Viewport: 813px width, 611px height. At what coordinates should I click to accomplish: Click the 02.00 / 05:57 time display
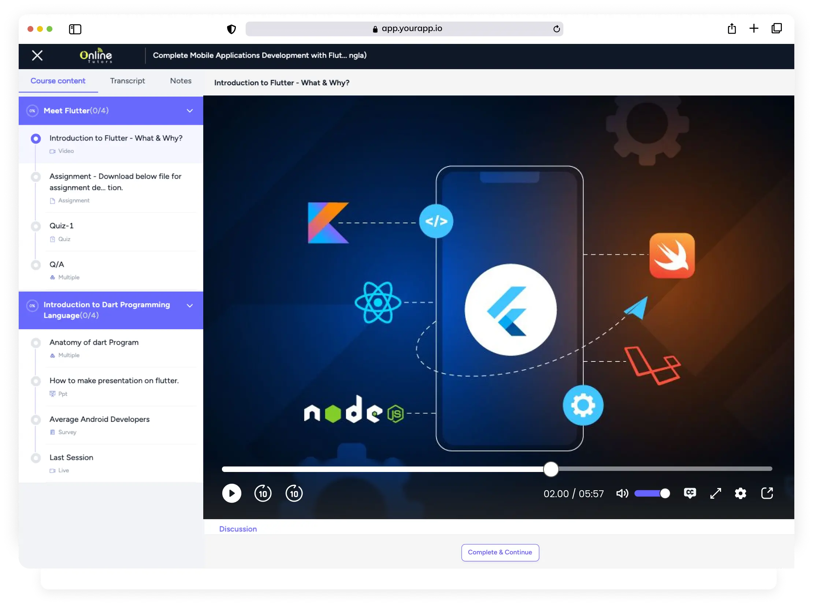pos(573,494)
